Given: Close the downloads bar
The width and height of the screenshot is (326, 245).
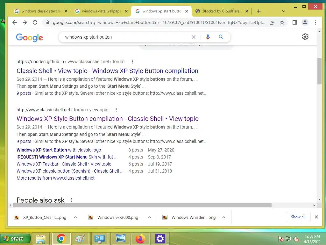Looking at the screenshot, I should pyautogui.click(x=316, y=217).
